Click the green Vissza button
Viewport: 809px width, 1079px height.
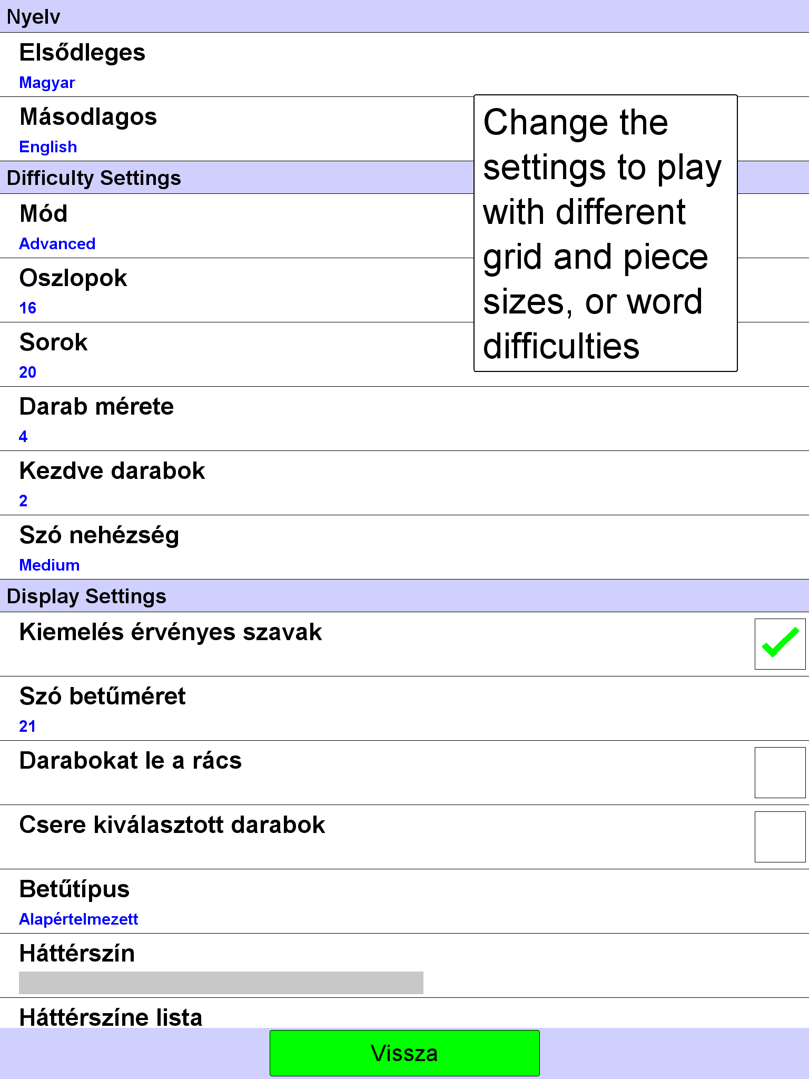[x=404, y=1053]
